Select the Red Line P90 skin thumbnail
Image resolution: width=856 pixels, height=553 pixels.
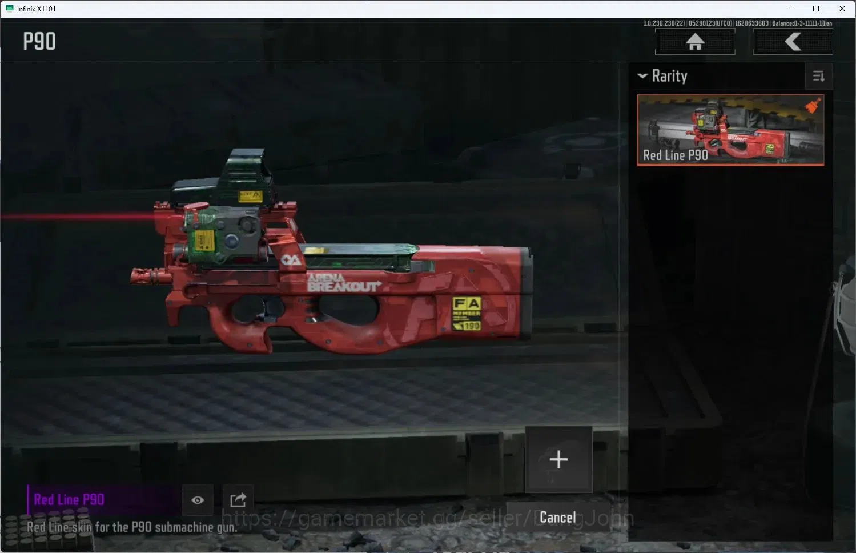click(730, 130)
